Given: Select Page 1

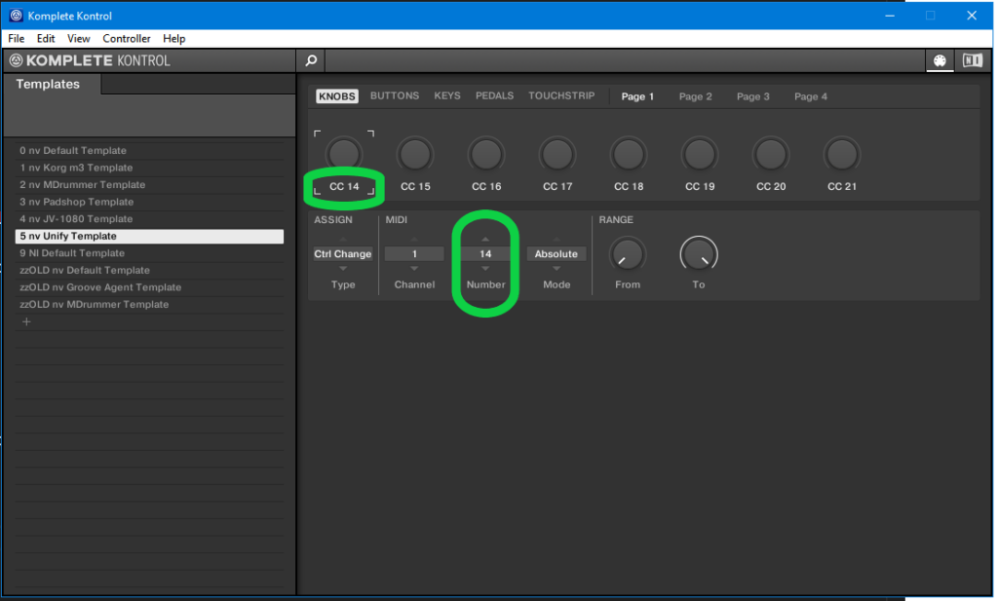Looking at the screenshot, I should click(x=637, y=96).
